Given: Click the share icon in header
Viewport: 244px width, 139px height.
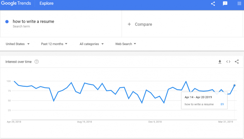Looking at the screenshot, I should [213, 3].
